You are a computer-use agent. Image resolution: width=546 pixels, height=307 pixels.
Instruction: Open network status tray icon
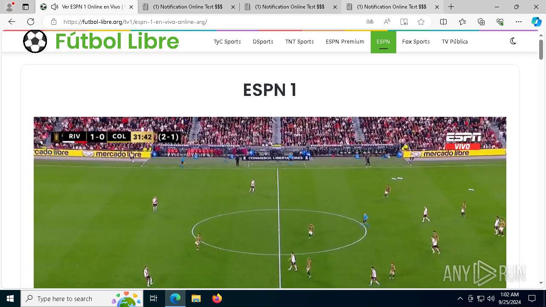(481, 298)
